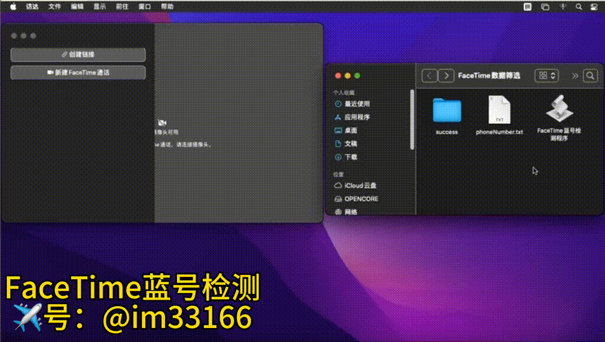Select the success folder

click(447, 116)
